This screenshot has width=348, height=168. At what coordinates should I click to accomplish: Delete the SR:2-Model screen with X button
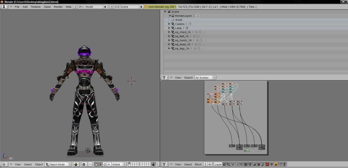[x=105, y=7]
